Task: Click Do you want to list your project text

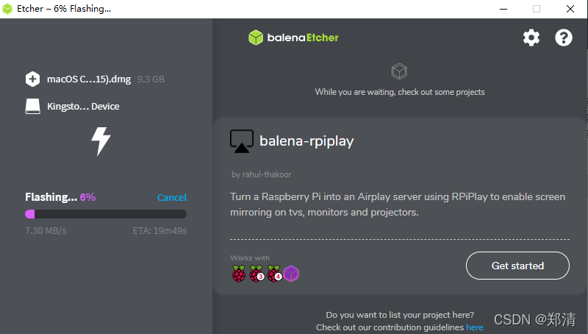Action: [400, 315]
